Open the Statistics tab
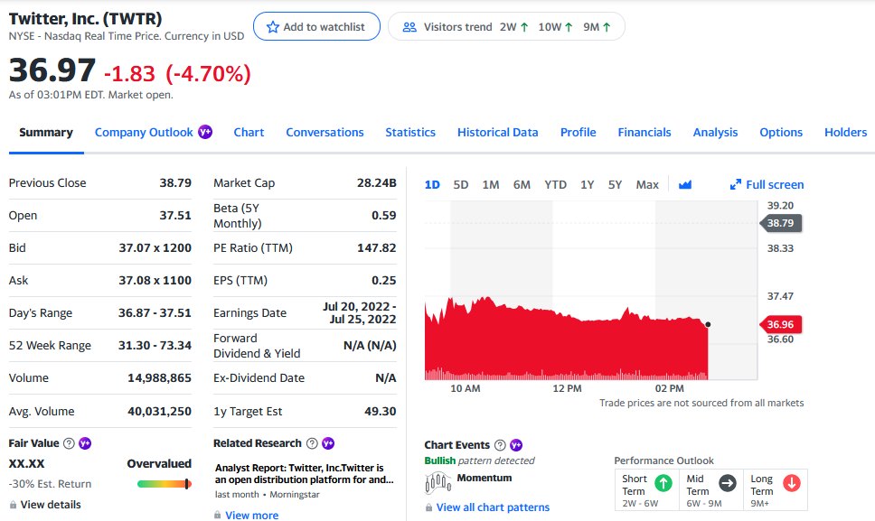The width and height of the screenshot is (875, 521). [410, 133]
